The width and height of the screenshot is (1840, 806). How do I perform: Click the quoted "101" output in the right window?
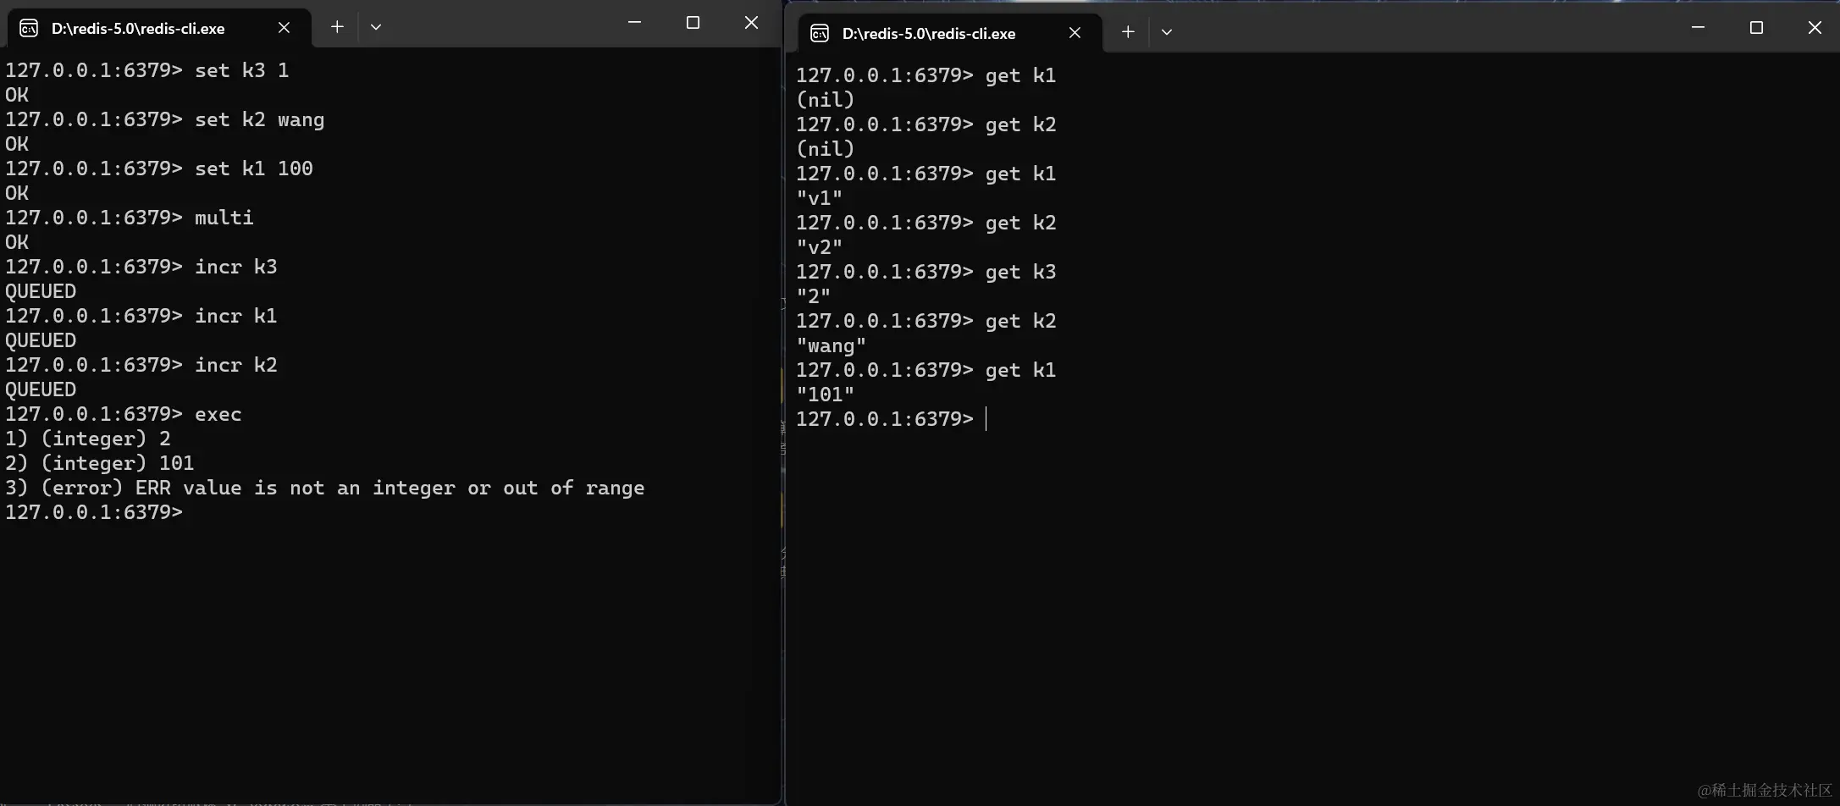[826, 395]
